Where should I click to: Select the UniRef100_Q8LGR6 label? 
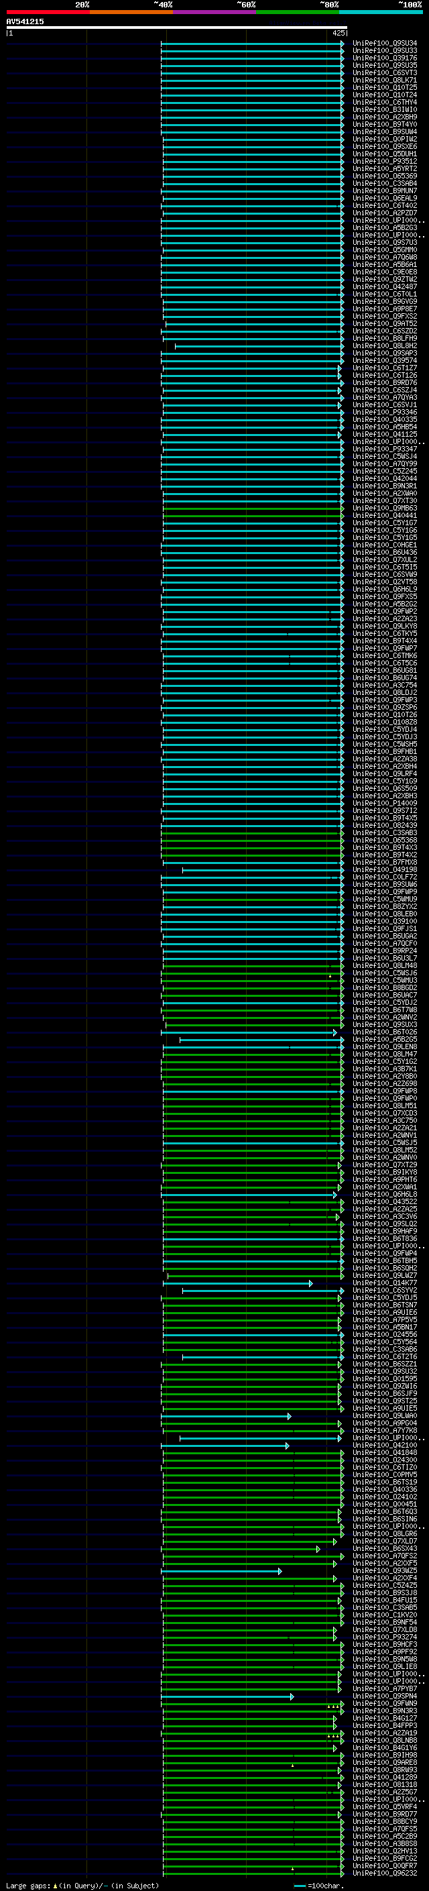tap(385, 1533)
